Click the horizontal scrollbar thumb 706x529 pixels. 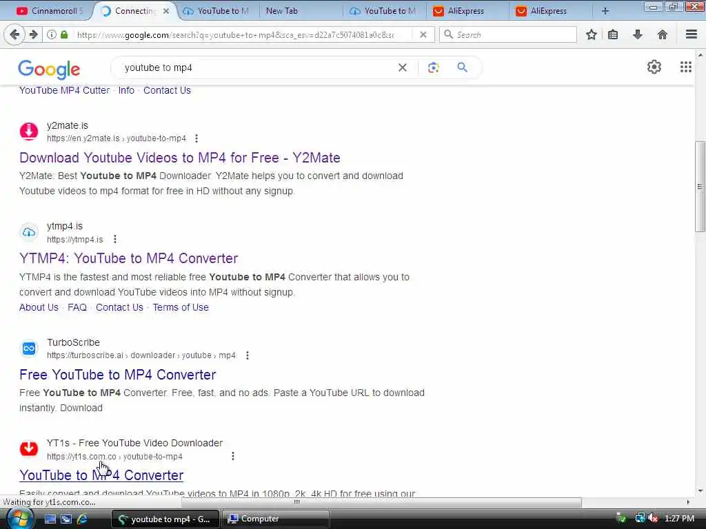[381, 502]
